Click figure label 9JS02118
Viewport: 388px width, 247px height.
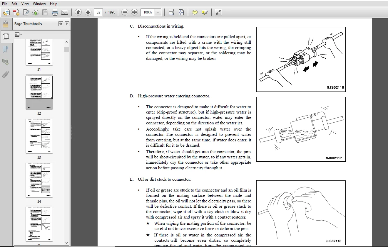pos(333,241)
